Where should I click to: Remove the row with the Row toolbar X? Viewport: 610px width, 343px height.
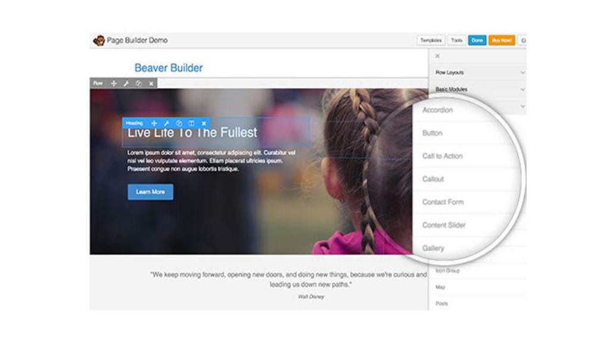pos(151,83)
